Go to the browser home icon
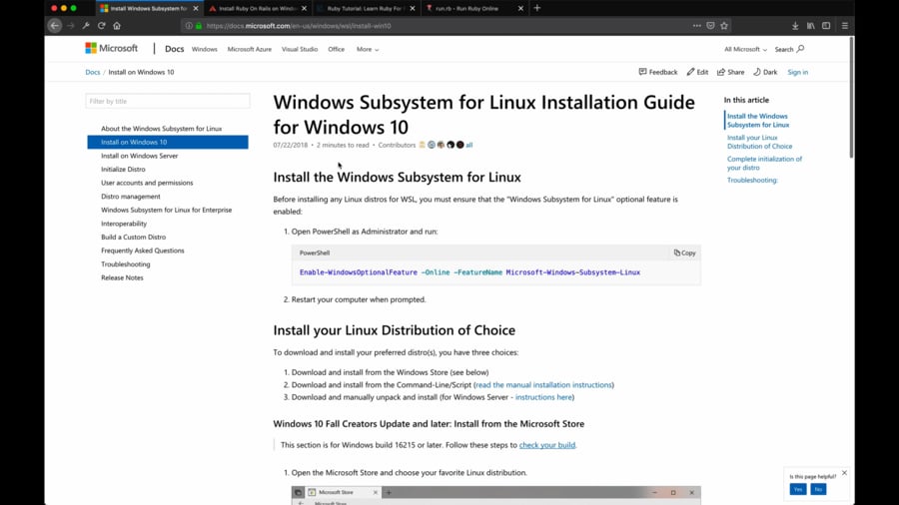The image size is (899, 505). pyautogui.click(x=117, y=26)
